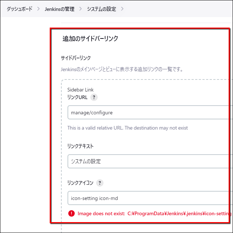Click the 追加のサイドバーリンク section heading
This screenshot has height=233, width=233.
point(90,38)
